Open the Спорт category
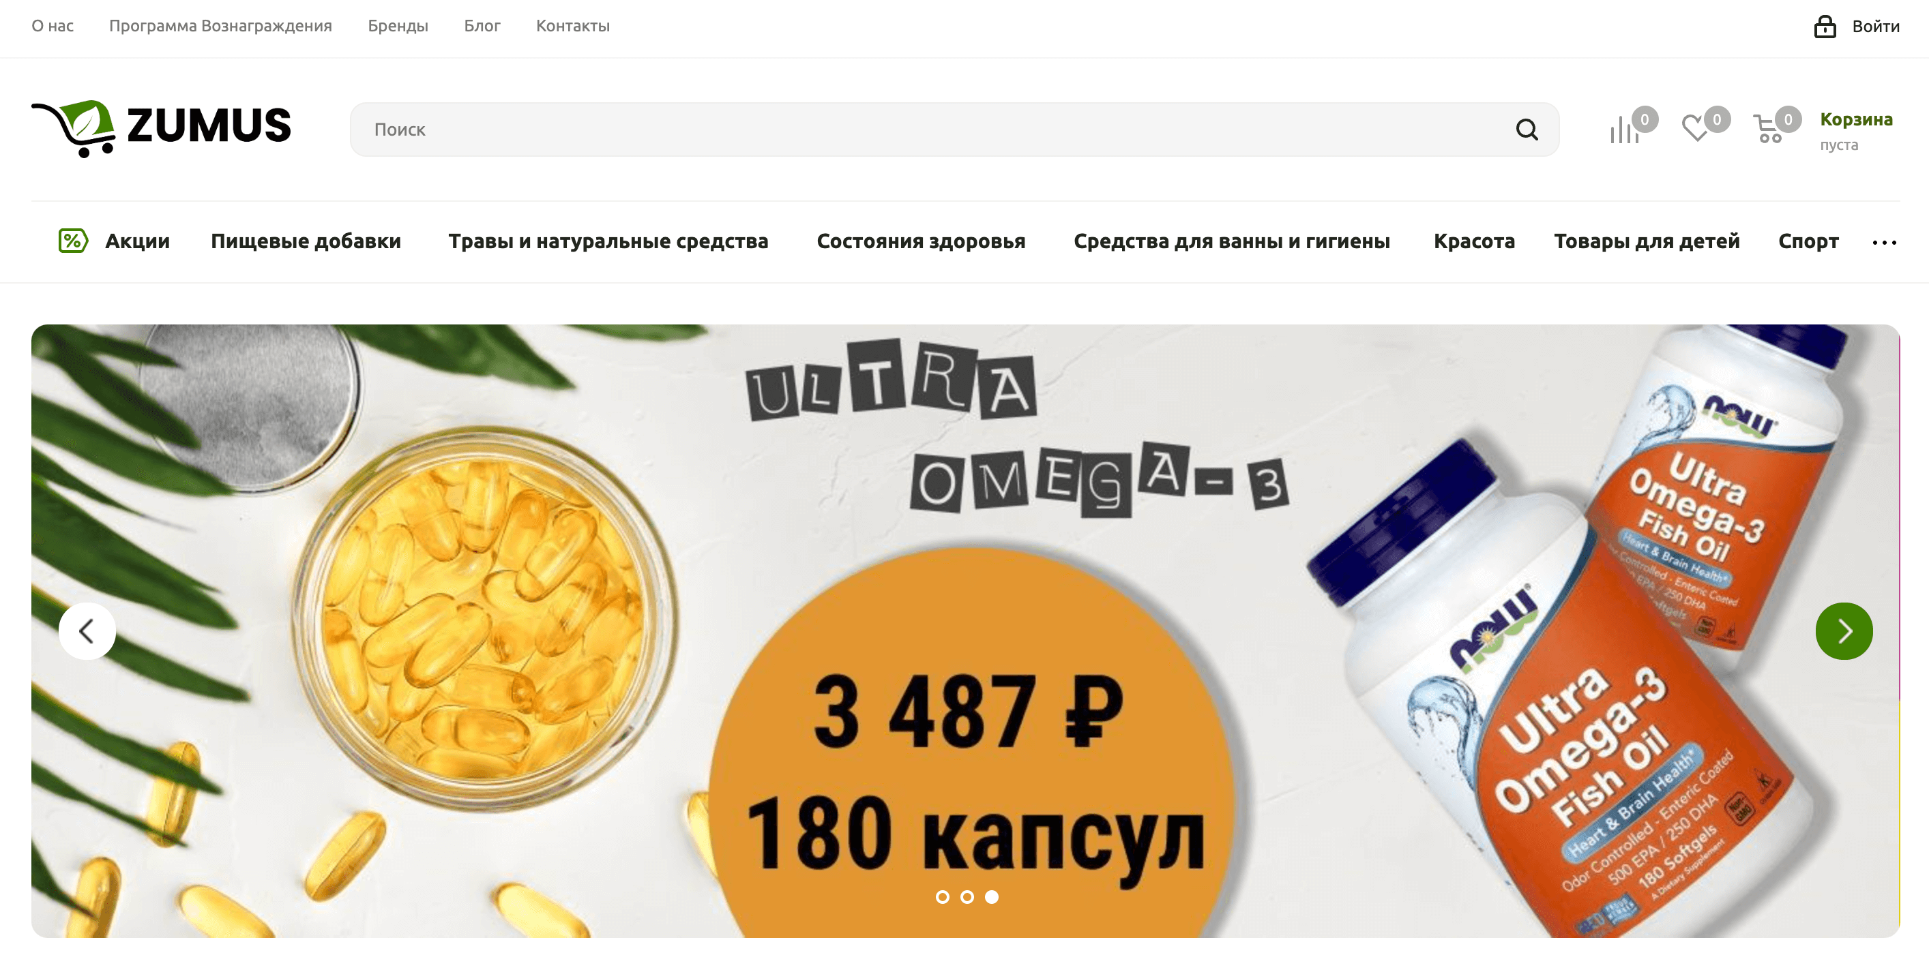 coord(1808,241)
